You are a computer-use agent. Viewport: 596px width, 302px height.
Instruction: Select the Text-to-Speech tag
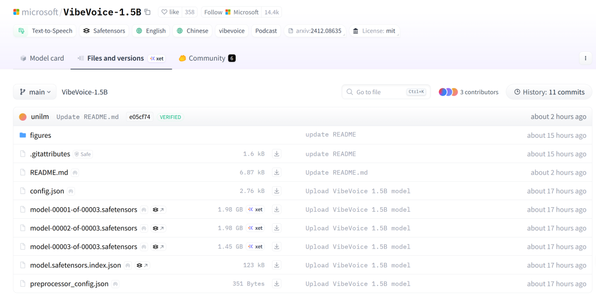click(x=45, y=31)
